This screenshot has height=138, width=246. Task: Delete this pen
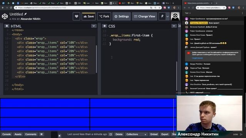pos(119,134)
